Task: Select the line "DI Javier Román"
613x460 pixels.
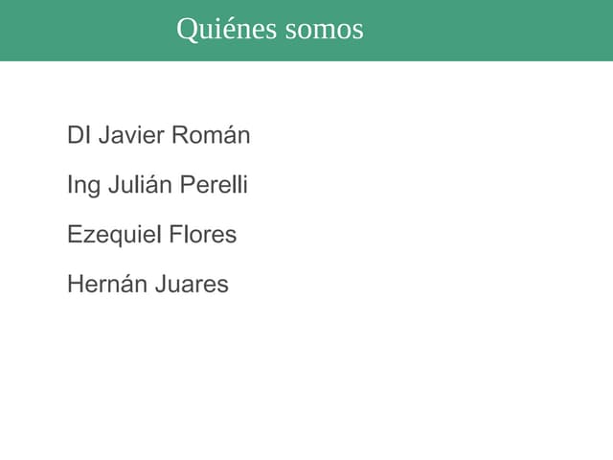Action: click(158, 135)
